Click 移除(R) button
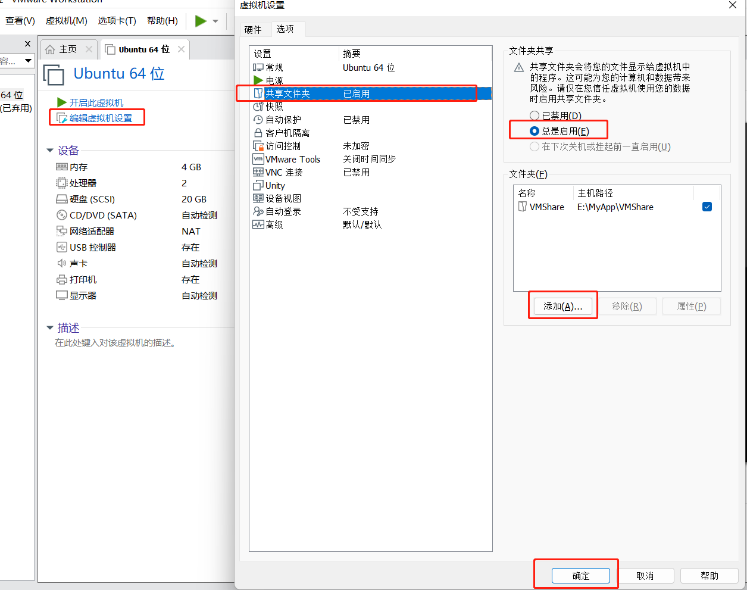The image size is (747, 590). point(627,306)
